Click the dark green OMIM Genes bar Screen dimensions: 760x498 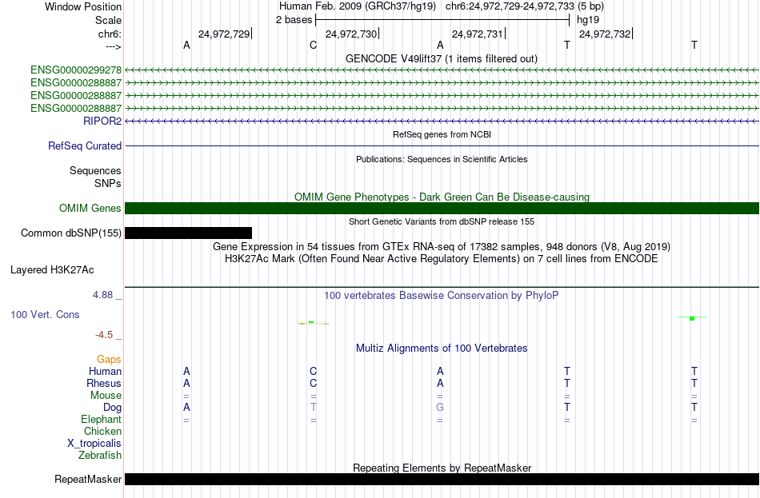point(442,209)
